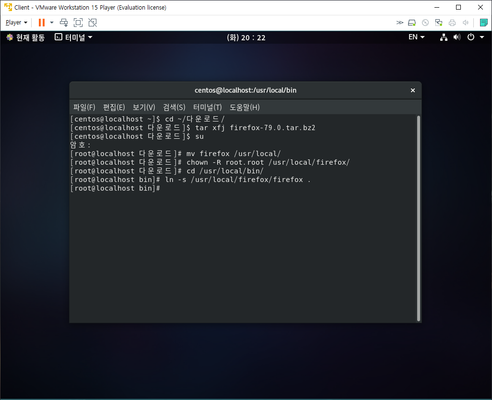Click the GNOME power icon
This screenshot has width=492, height=400.
click(471, 37)
